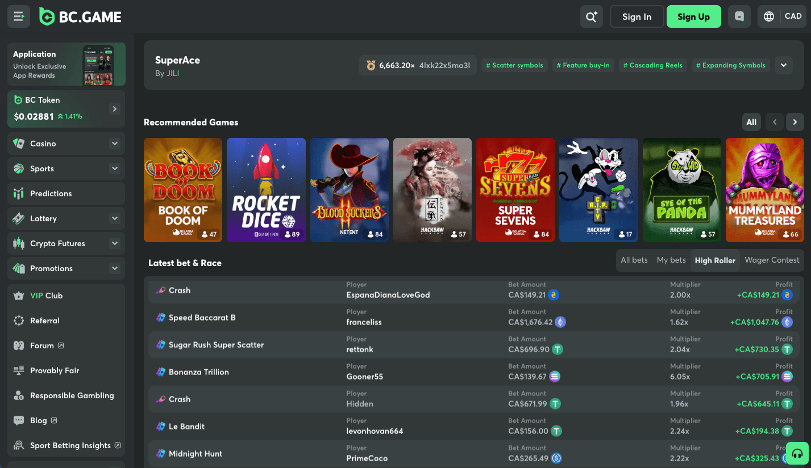Open the CAD currency selector

793,16
